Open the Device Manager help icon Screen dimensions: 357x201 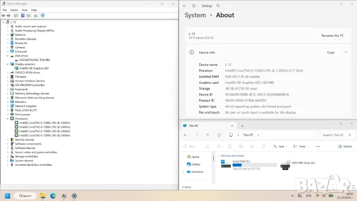pos(23,16)
